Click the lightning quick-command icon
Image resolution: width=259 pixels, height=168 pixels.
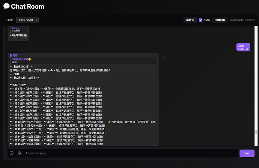pos(20,153)
